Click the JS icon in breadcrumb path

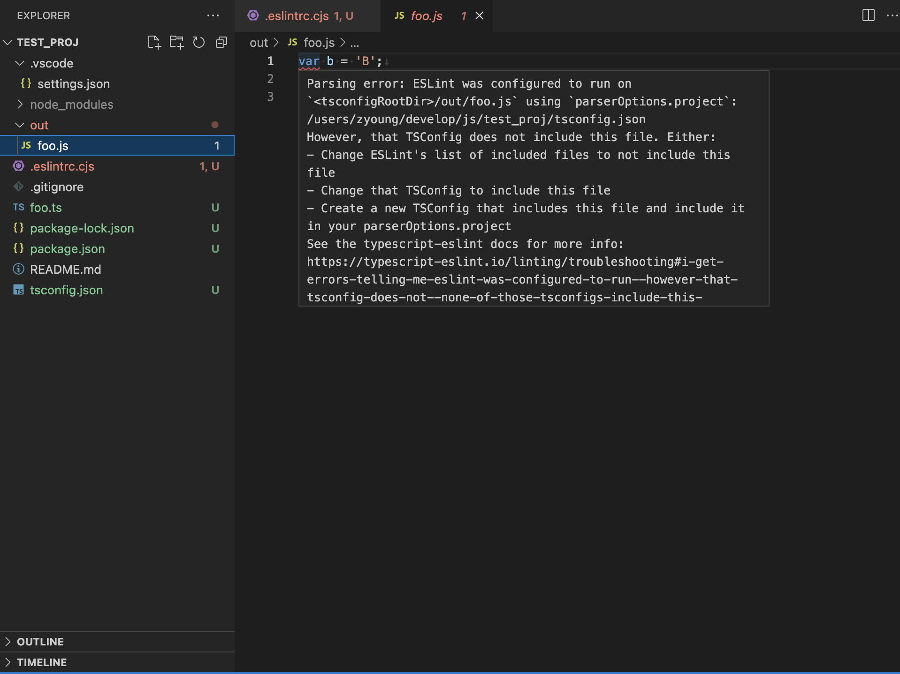tap(292, 42)
